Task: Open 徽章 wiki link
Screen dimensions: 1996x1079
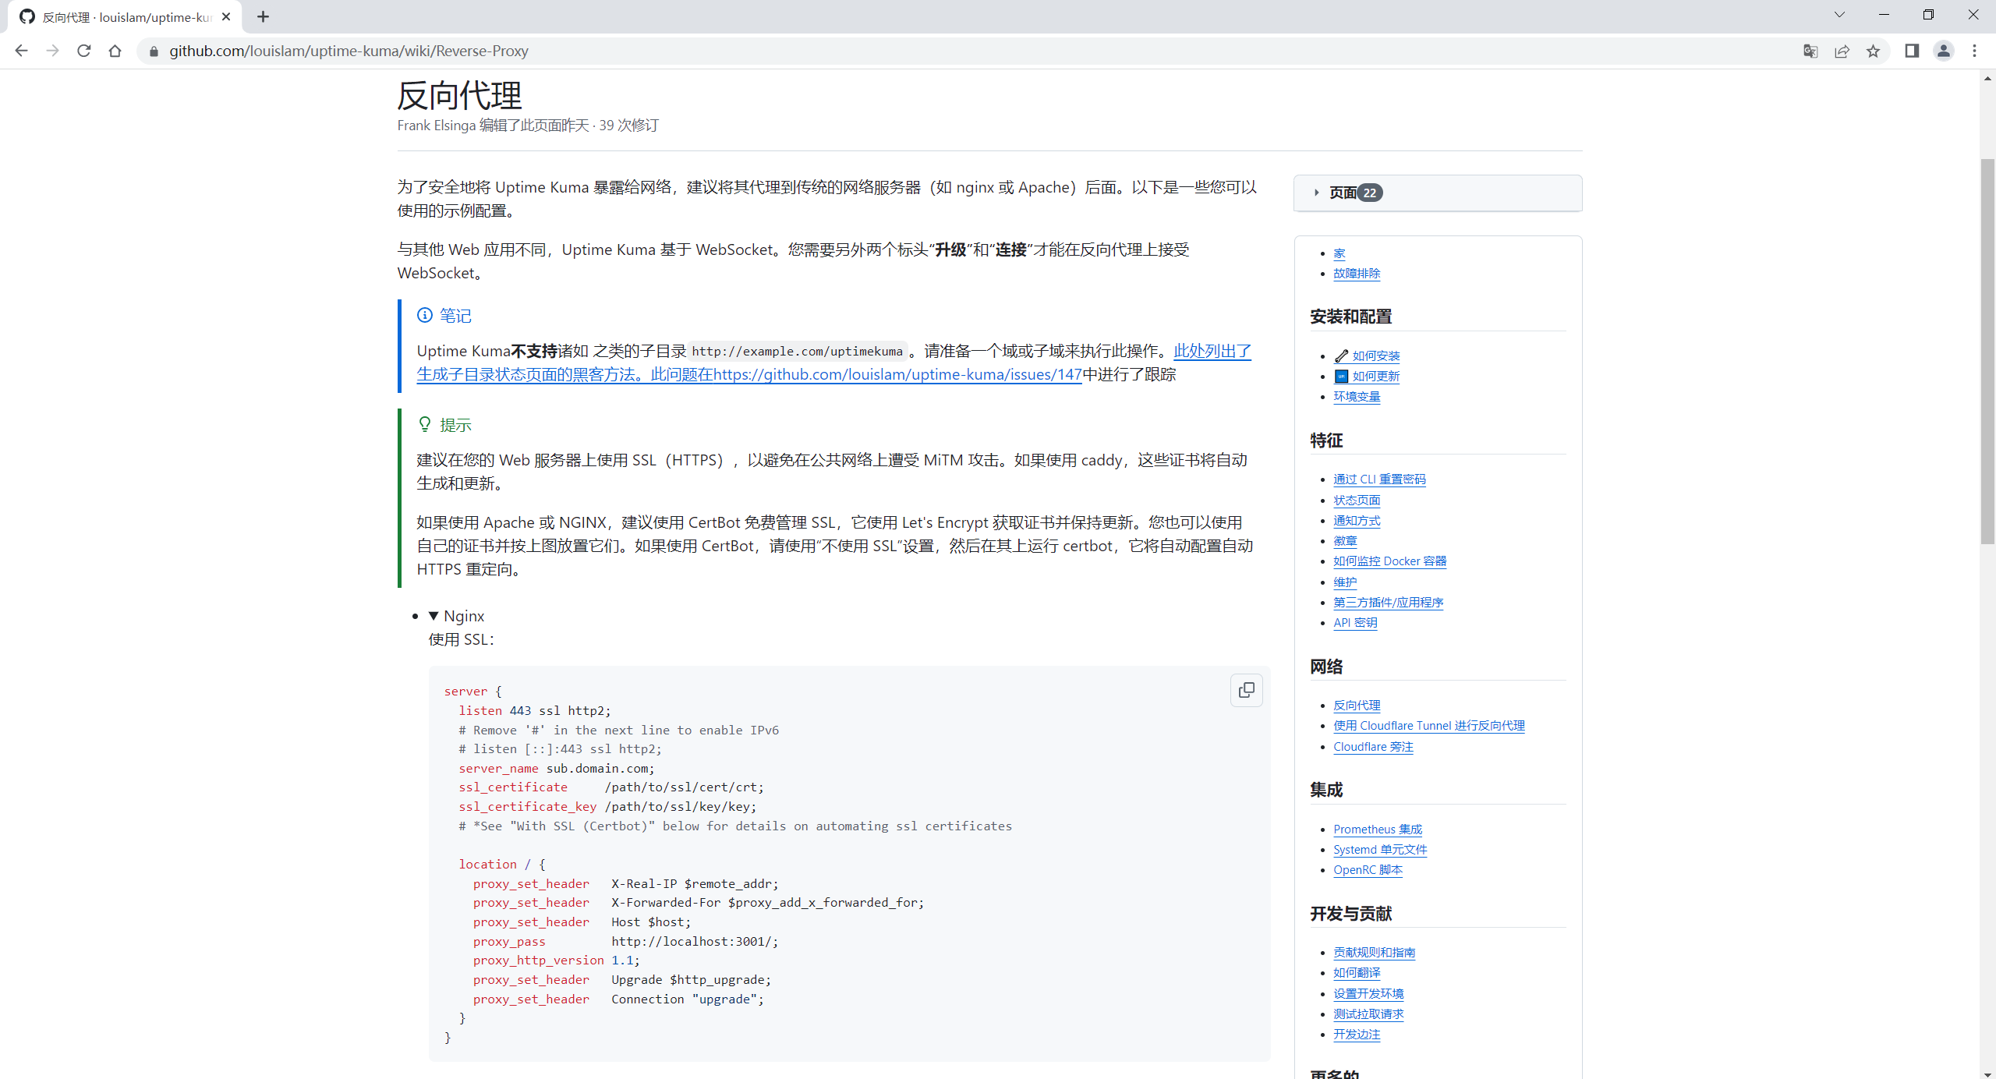Action: 1344,541
